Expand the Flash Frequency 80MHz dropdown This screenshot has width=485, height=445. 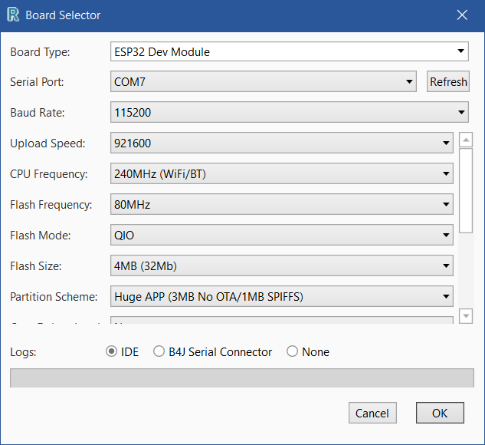pos(282,205)
